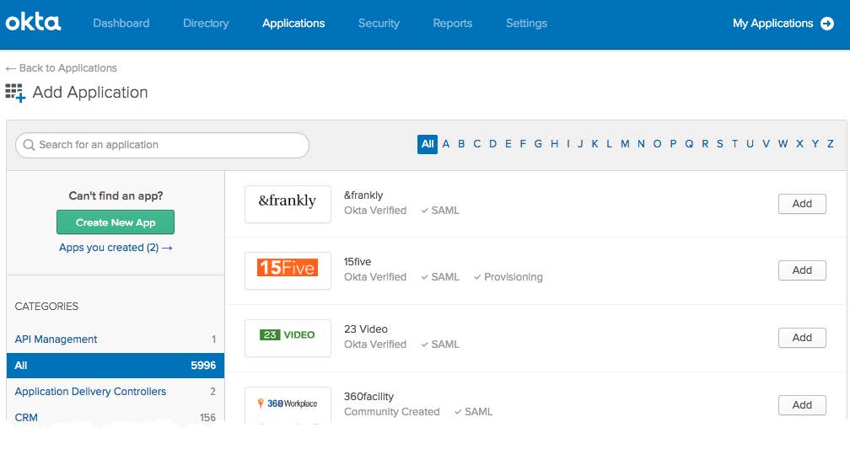The width and height of the screenshot is (850, 449).
Task: Click the Okta logo
Action: coord(33,23)
